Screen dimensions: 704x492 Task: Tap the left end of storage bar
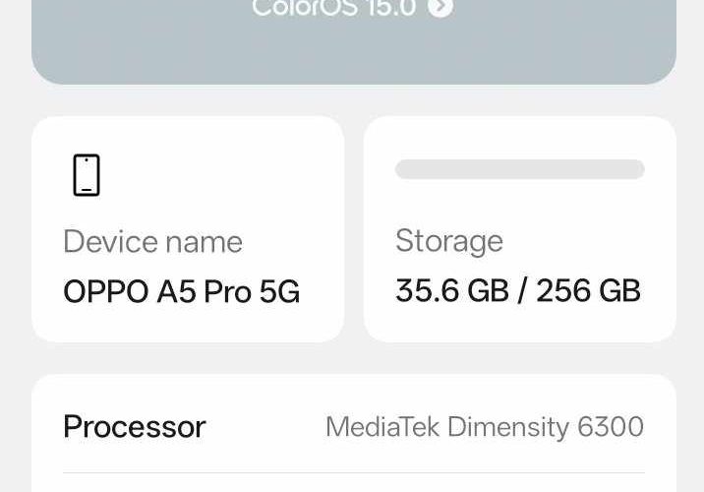pyautogui.click(x=405, y=169)
